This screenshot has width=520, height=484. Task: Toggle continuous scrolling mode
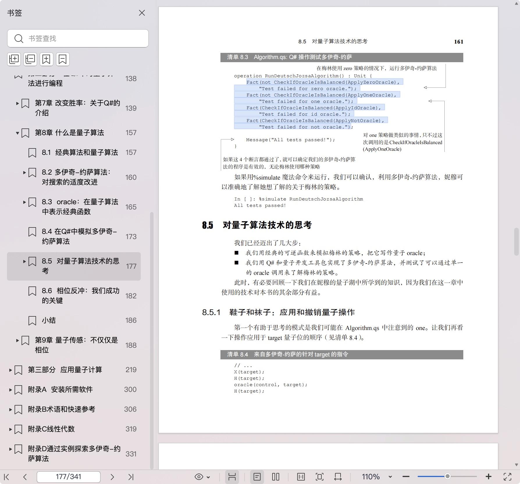click(x=232, y=477)
